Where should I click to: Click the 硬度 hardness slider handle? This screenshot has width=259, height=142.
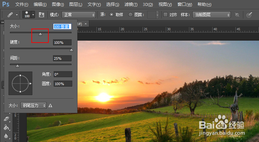(71, 50)
